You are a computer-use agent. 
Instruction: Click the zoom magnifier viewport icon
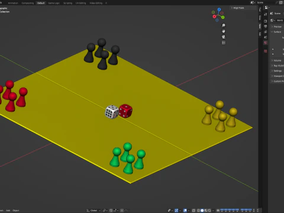(x=224, y=25)
